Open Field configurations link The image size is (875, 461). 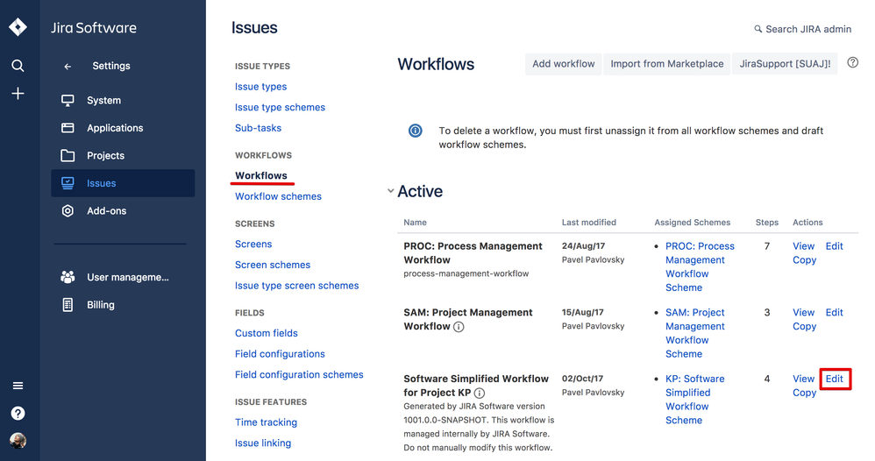(280, 354)
